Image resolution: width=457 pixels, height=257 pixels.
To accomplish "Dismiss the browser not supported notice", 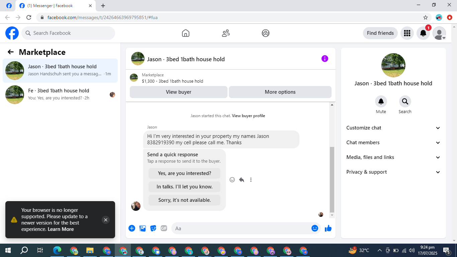I will (x=106, y=220).
